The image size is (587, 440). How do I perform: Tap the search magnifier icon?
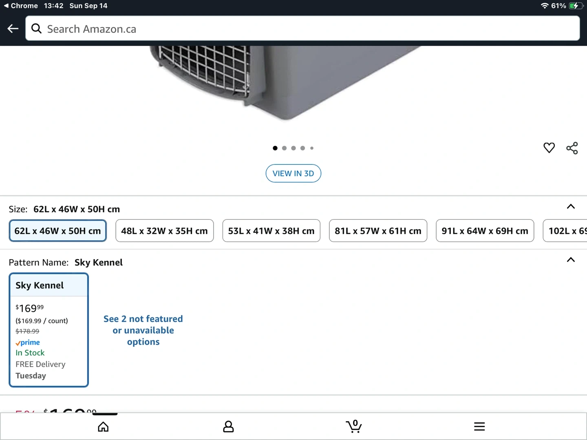pos(37,29)
